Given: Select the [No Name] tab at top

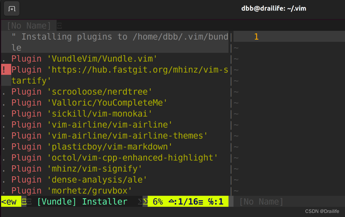Looking at the screenshot, I should tap(29, 26).
